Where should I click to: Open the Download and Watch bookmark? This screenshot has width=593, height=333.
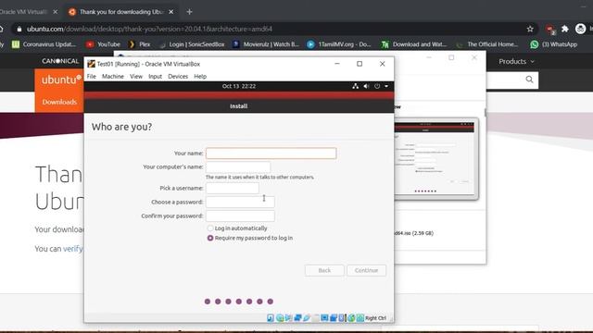(414, 44)
